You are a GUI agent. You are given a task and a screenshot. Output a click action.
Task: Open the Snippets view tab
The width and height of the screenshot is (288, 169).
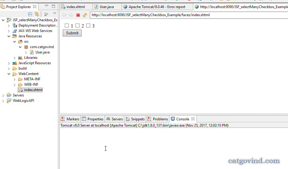(135, 119)
